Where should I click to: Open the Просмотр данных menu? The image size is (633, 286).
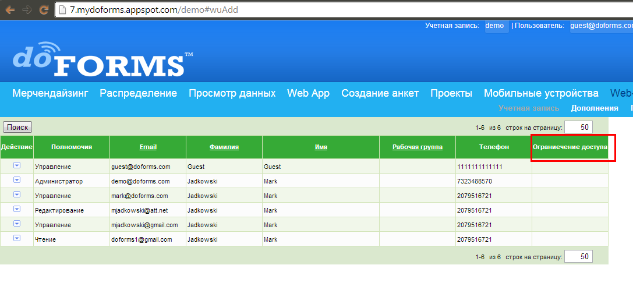[x=232, y=93]
